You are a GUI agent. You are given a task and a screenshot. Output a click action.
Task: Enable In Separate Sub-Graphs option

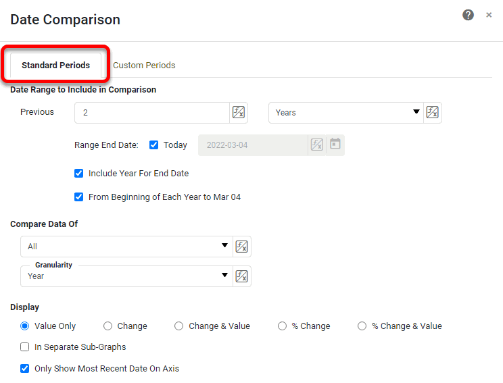[x=25, y=347]
